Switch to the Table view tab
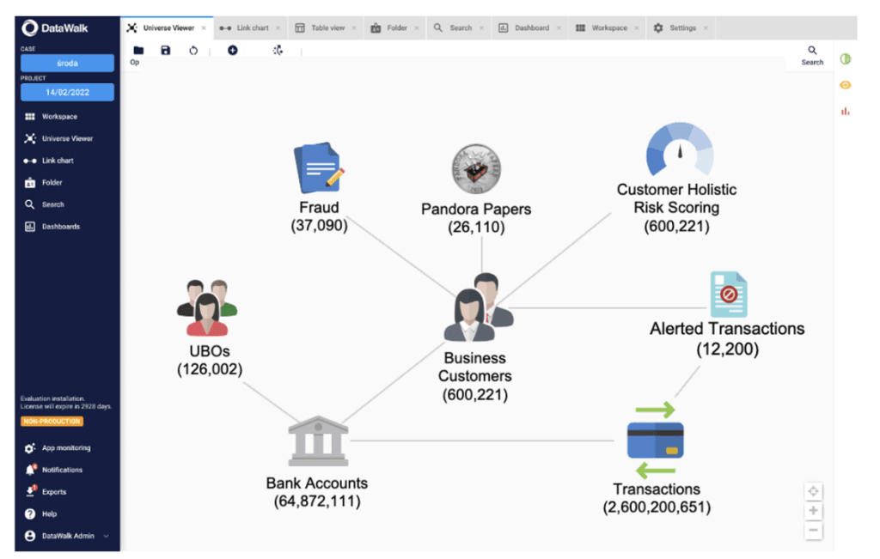Image resolution: width=880 pixels, height=559 pixels. point(325,27)
